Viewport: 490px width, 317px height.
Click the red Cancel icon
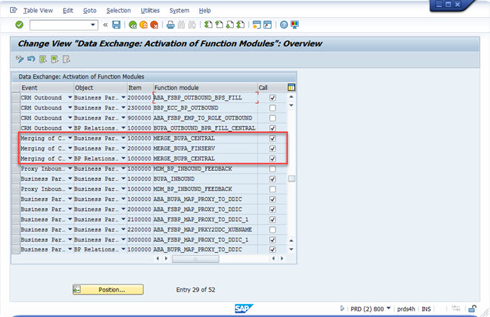point(154,24)
